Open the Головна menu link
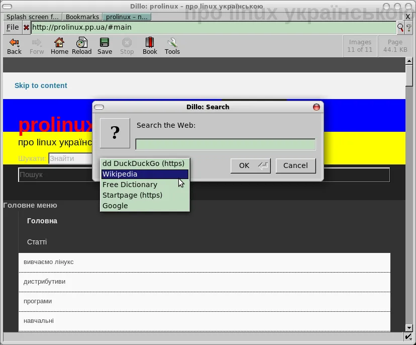 pyautogui.click(x=42, y=221)
